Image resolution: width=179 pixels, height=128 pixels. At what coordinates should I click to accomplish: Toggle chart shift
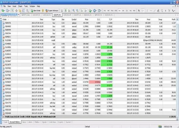pos(86,11)
